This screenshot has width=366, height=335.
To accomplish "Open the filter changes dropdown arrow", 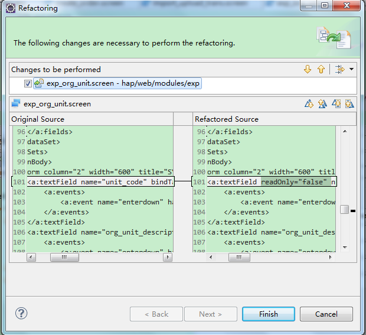I will (x=352, y=69).
